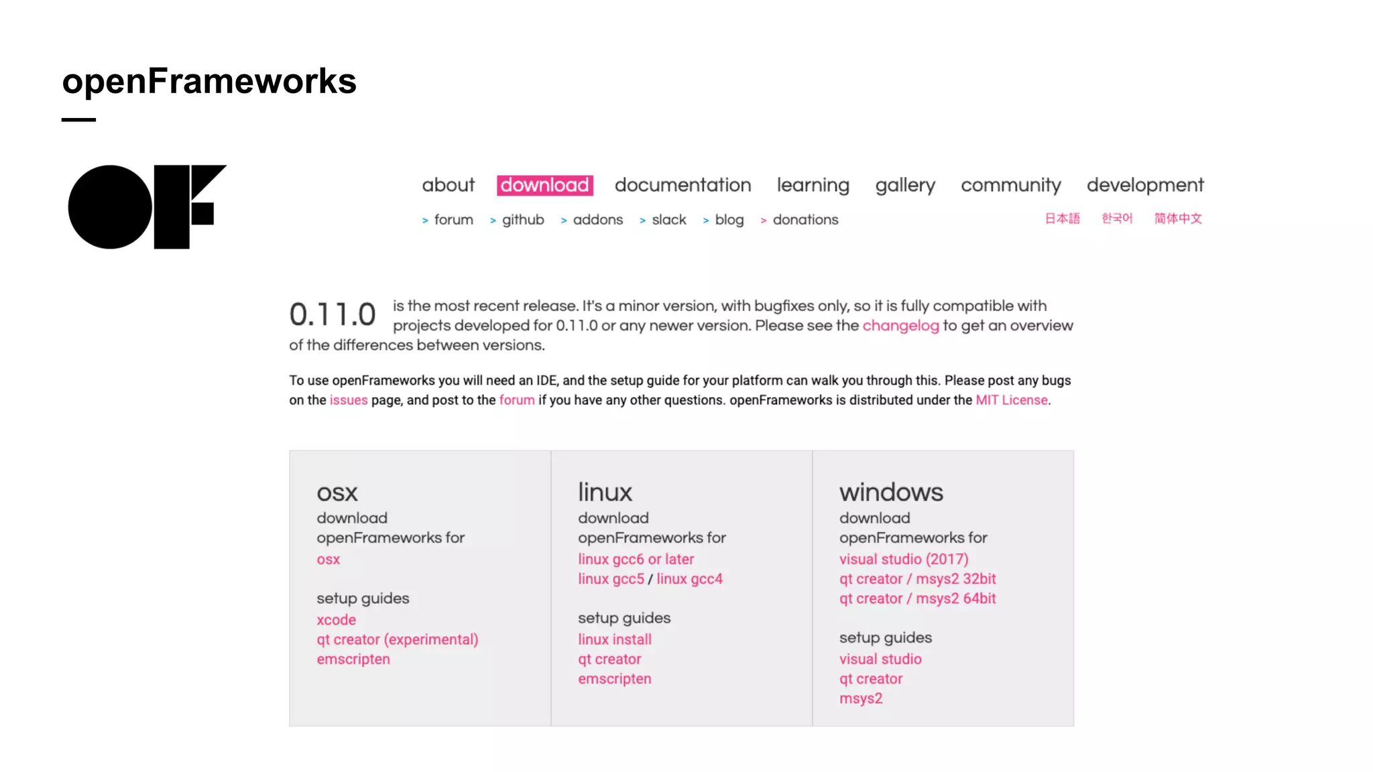Download visual studio (2017) version
Viewport: 1373px width, 772px height.
[x=904, y=559]
